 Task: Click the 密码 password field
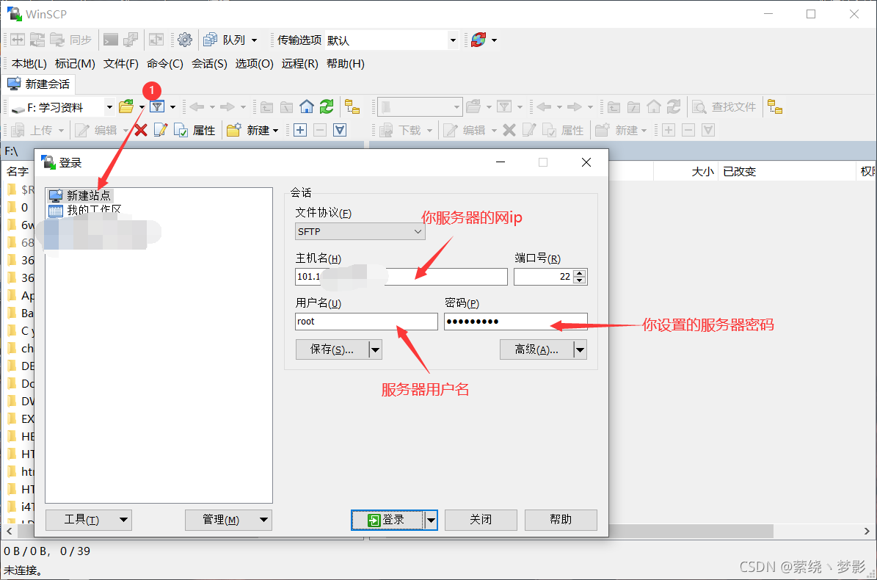516,322
